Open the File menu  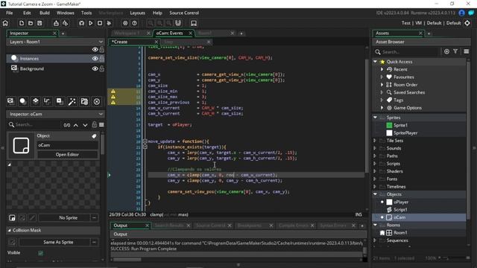click(x=10, y=13)
